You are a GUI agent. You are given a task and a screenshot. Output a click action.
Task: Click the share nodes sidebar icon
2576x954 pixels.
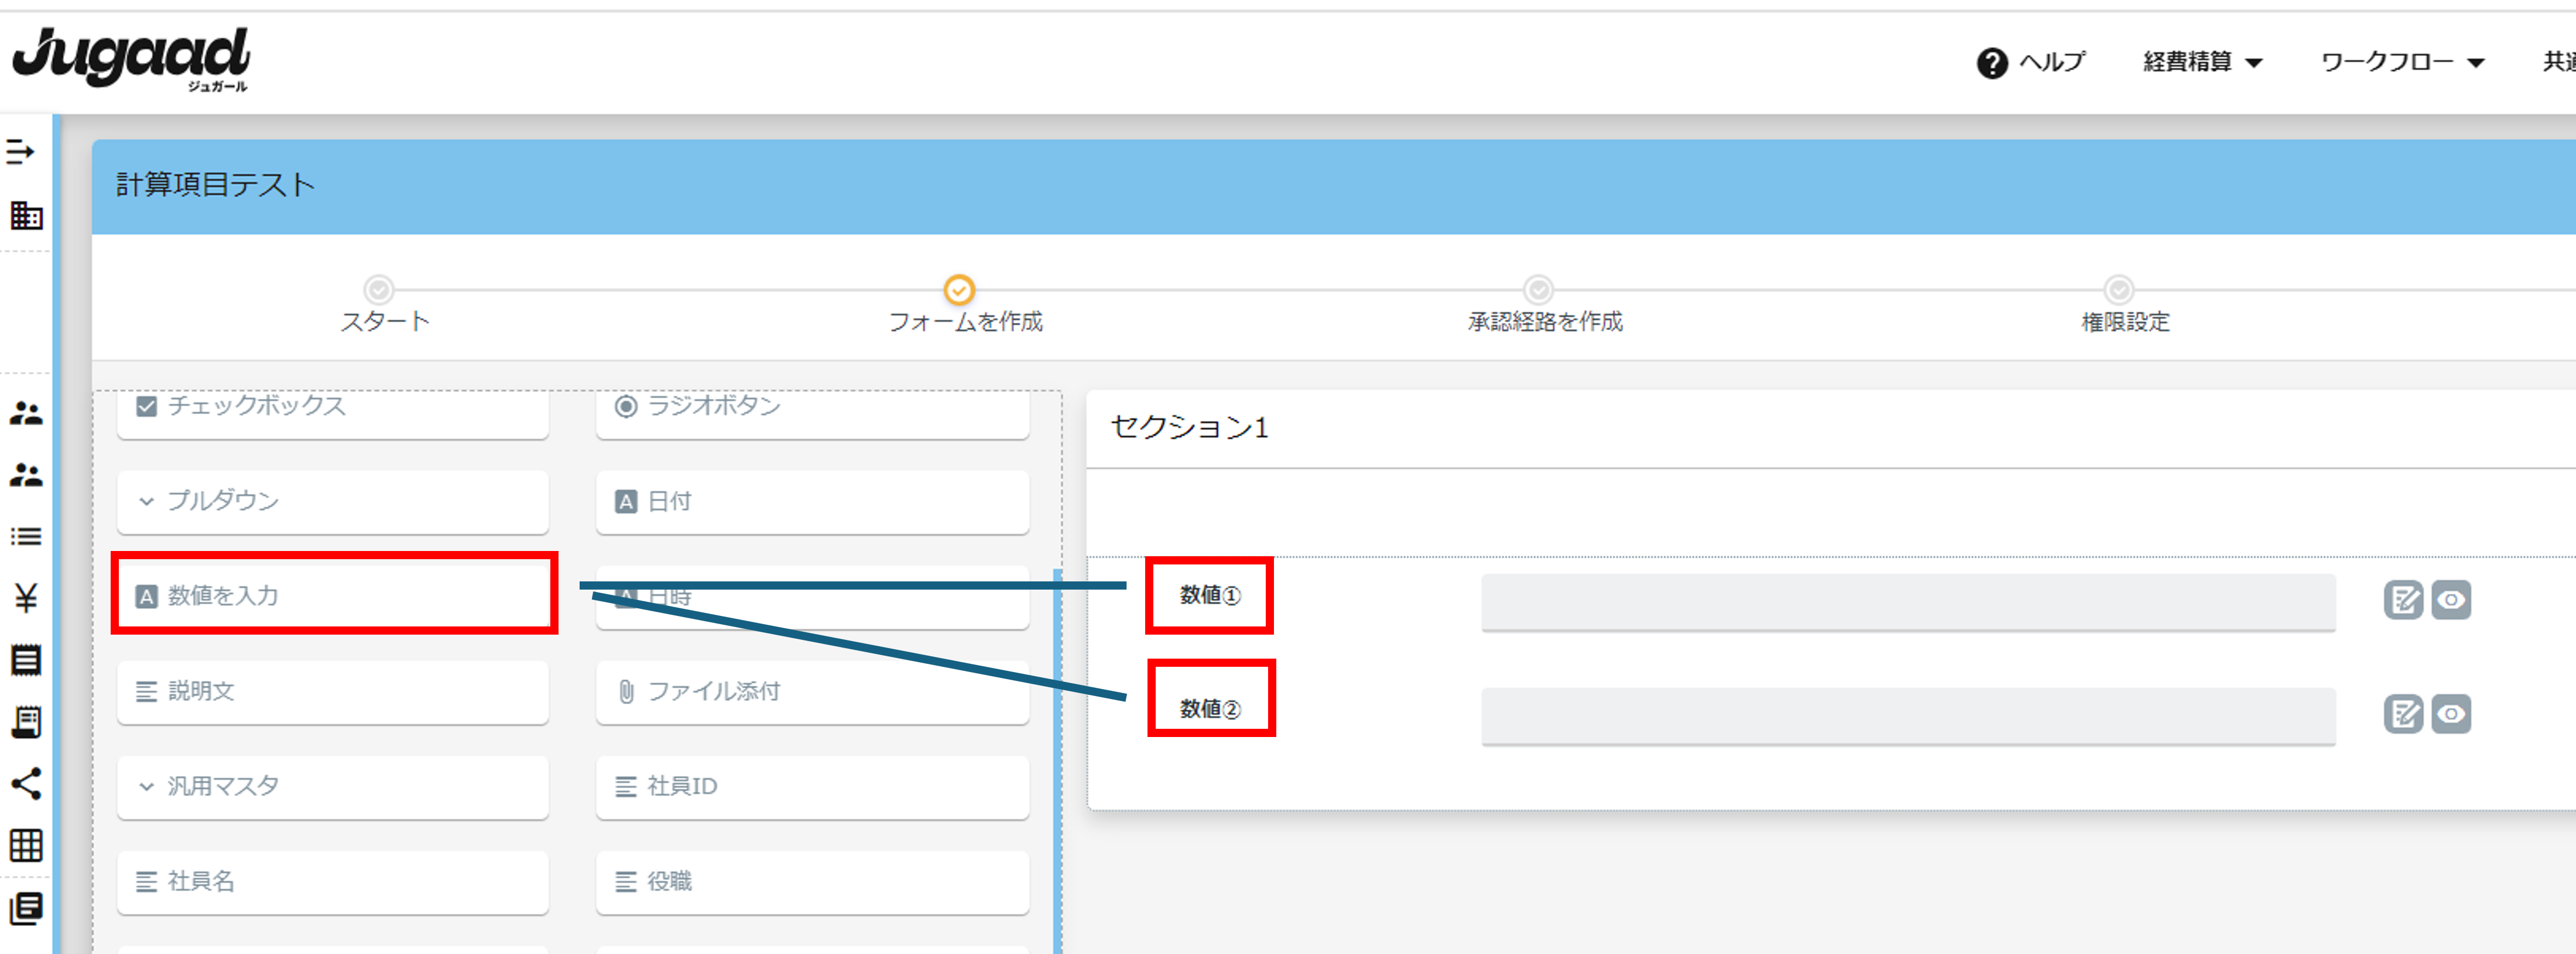25,784
